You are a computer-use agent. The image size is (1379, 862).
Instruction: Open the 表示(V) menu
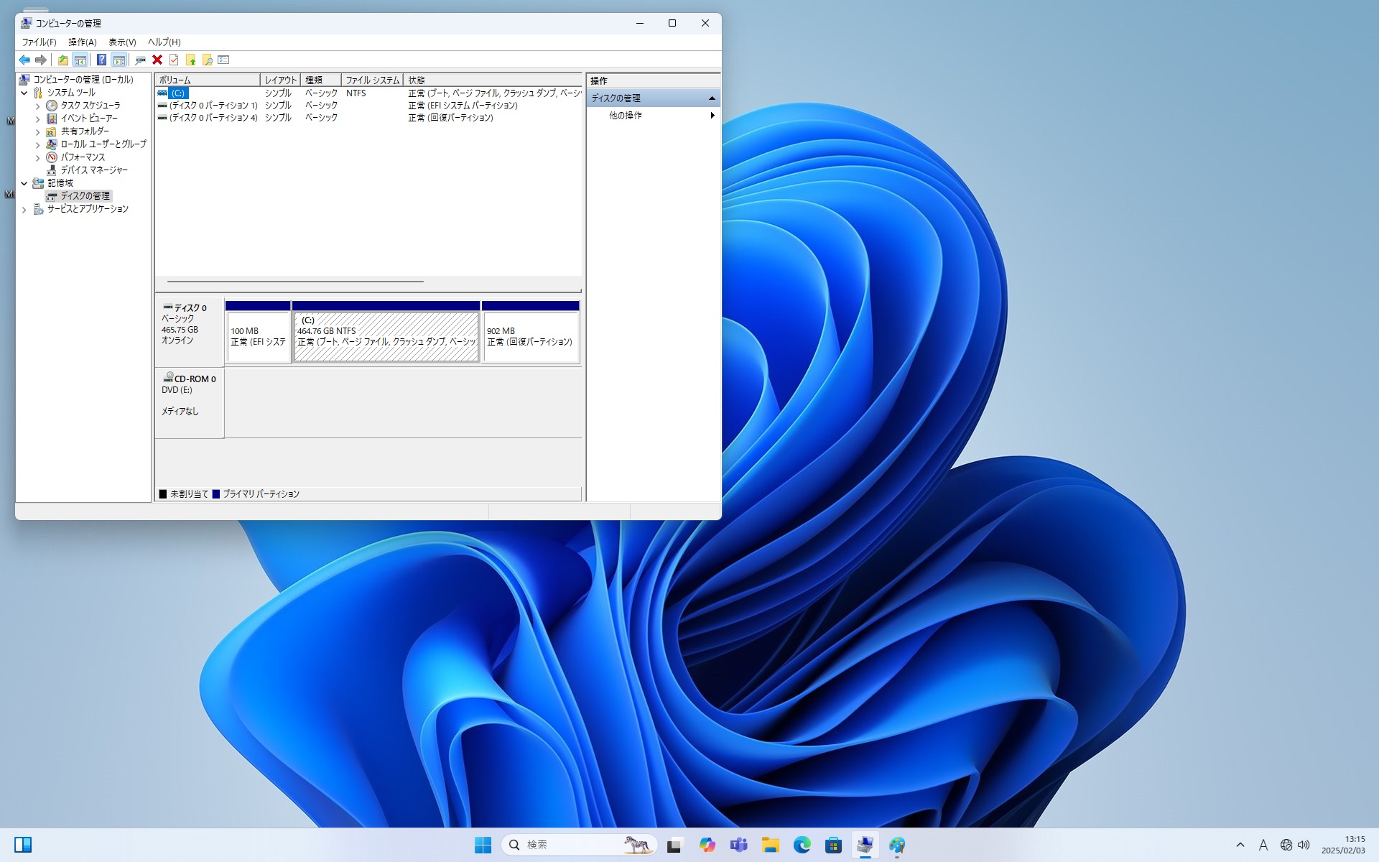(x=122, y=42)
